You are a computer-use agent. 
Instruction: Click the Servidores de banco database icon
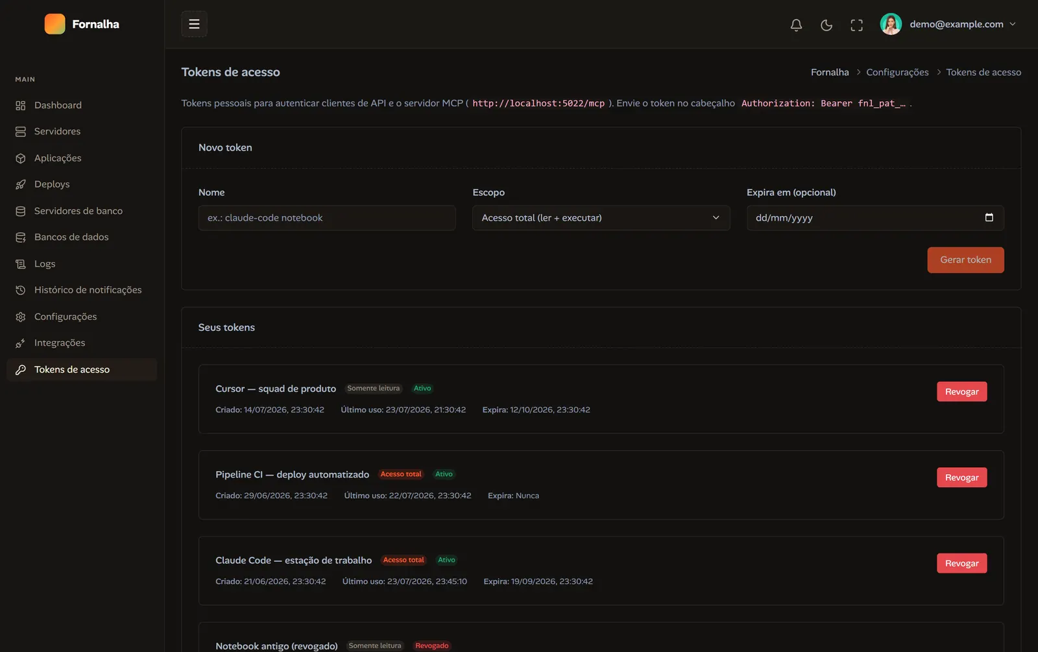tap(21, 211)
